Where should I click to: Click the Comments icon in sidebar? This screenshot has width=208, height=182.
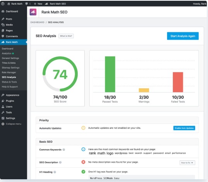coord(3,36)
